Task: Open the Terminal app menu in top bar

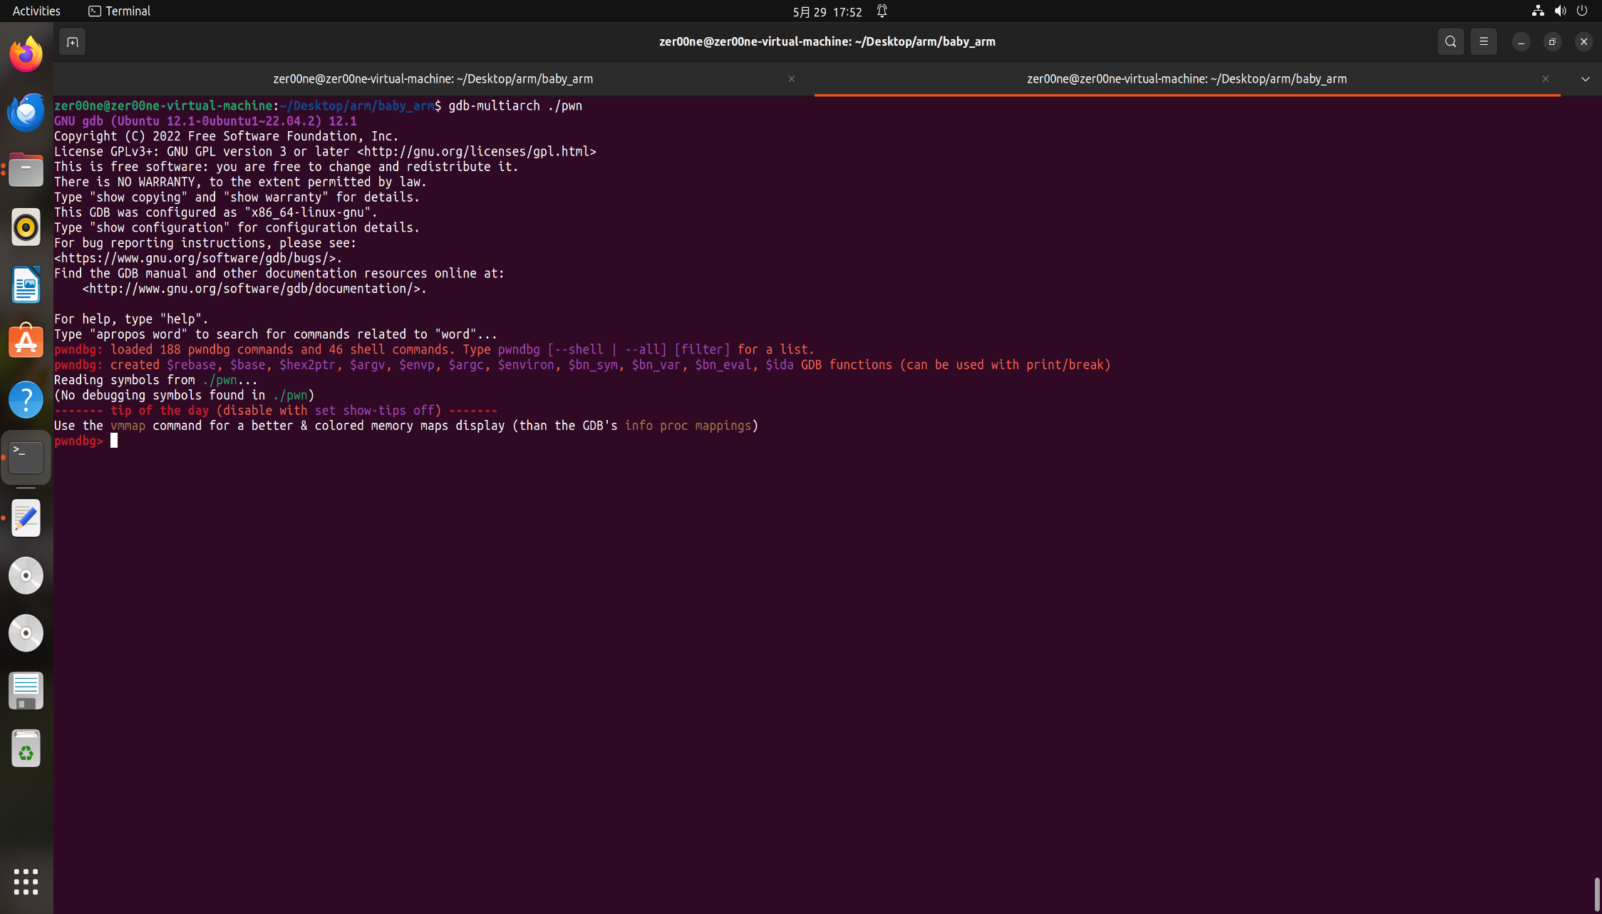Action: click(119, 11)
